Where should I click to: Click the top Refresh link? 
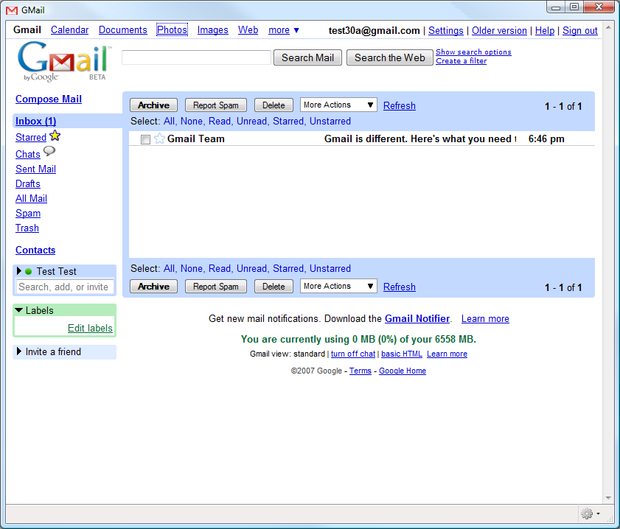click(400, 106)
